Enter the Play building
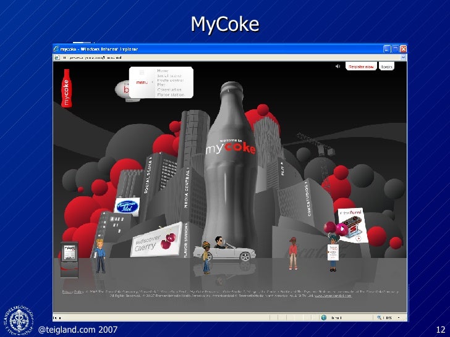The width and height of the screenshot is (450, 337). pyautogui.click(x=282, y=169)
